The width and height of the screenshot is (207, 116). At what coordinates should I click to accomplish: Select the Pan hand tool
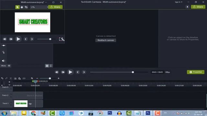22,7
